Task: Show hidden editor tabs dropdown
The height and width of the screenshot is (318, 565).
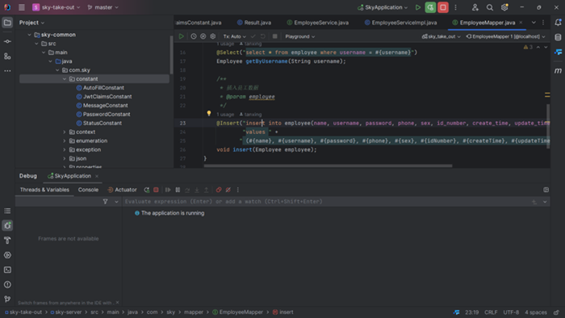Action: [534, 23]
